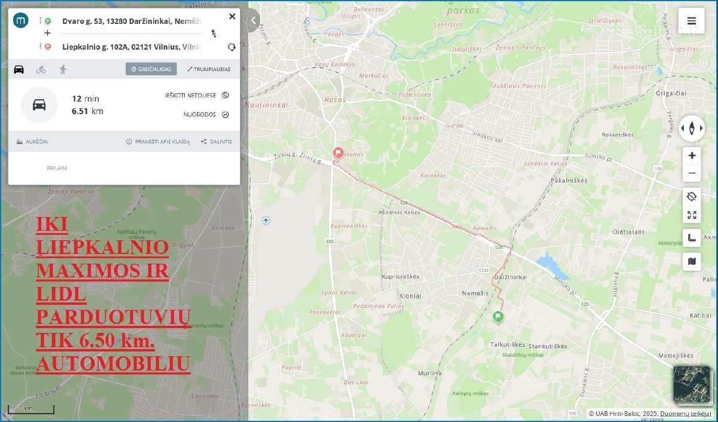Open the measure ruler tool
Image resolution: width=718 pixels, height=422 pixels.
(692, 238)
